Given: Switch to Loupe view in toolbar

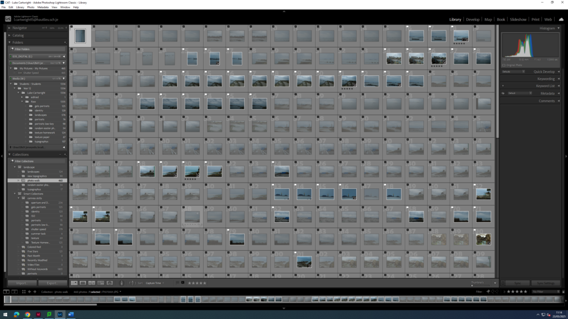Looking at the screenshot, I should click(x=83, y=283).
